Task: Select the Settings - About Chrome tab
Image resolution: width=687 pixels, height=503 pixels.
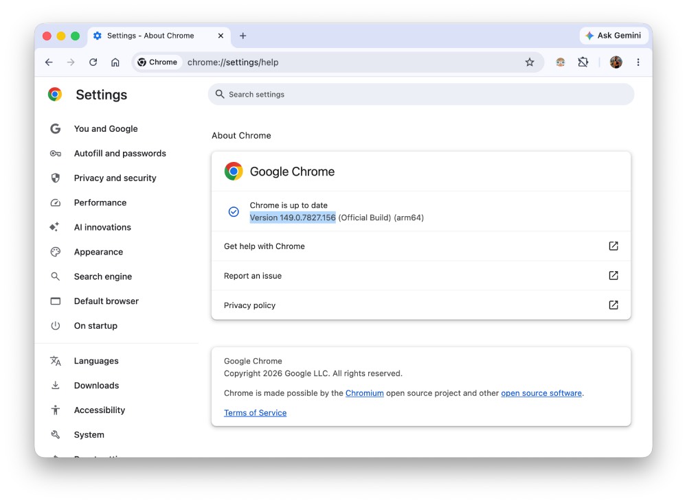Action: pos(159,36)
